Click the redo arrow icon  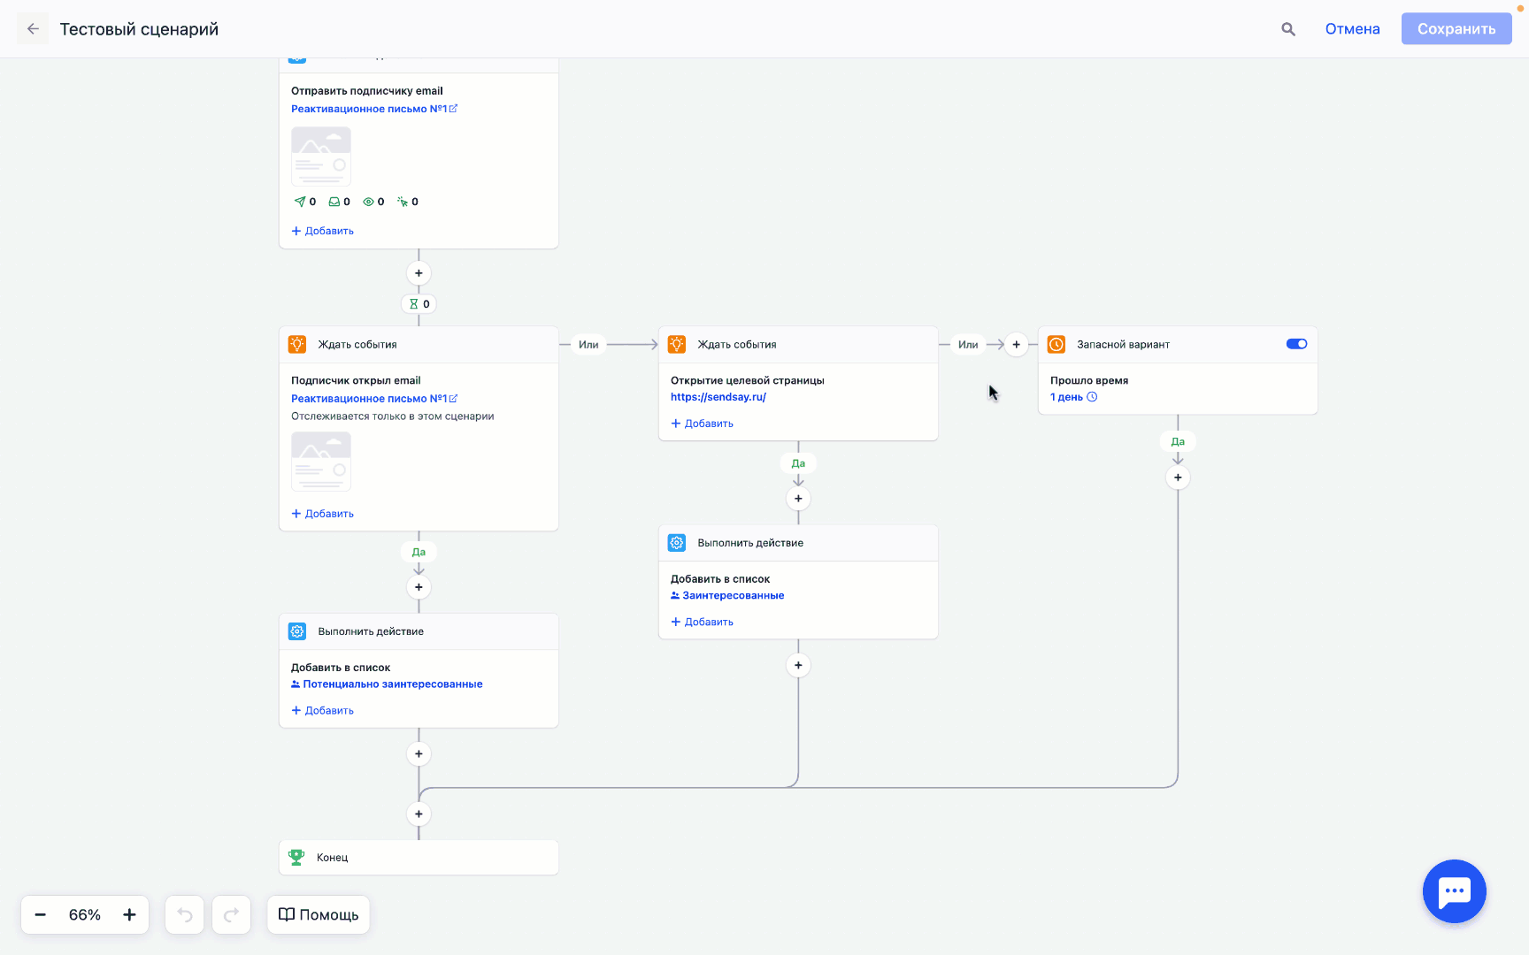click(x=232, y=914)
